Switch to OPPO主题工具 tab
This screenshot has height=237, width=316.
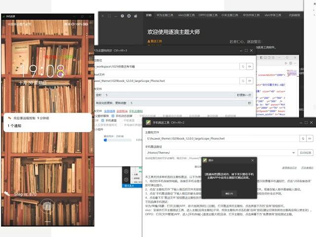(207, 15)
